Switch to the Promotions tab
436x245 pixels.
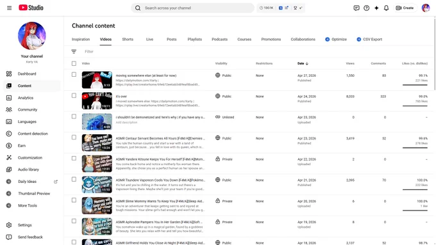click(x=271, y=40)
